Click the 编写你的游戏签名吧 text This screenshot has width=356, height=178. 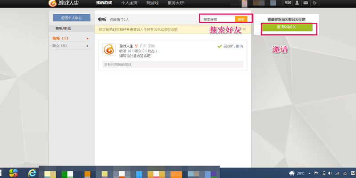click(135, 56)
